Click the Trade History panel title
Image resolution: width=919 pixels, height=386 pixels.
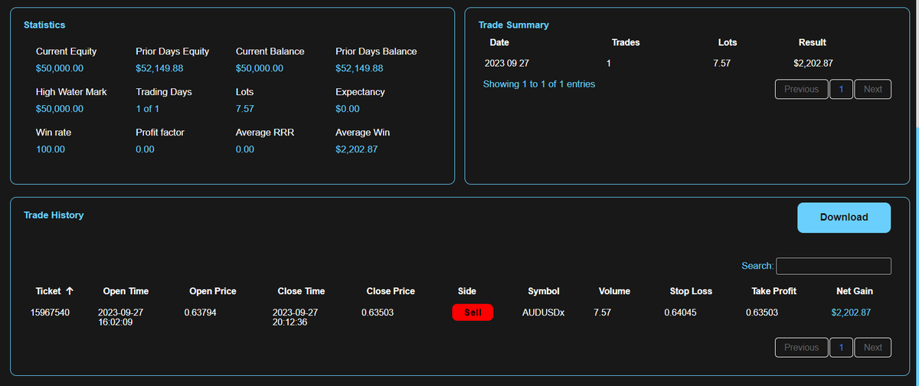(54, 215)
